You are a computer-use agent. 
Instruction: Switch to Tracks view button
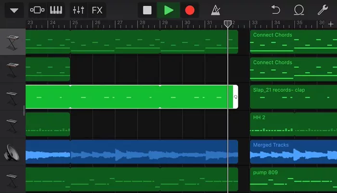coord(37,10)
